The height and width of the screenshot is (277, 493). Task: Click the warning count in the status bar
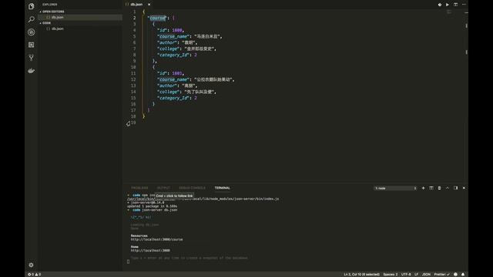[38, 275]
